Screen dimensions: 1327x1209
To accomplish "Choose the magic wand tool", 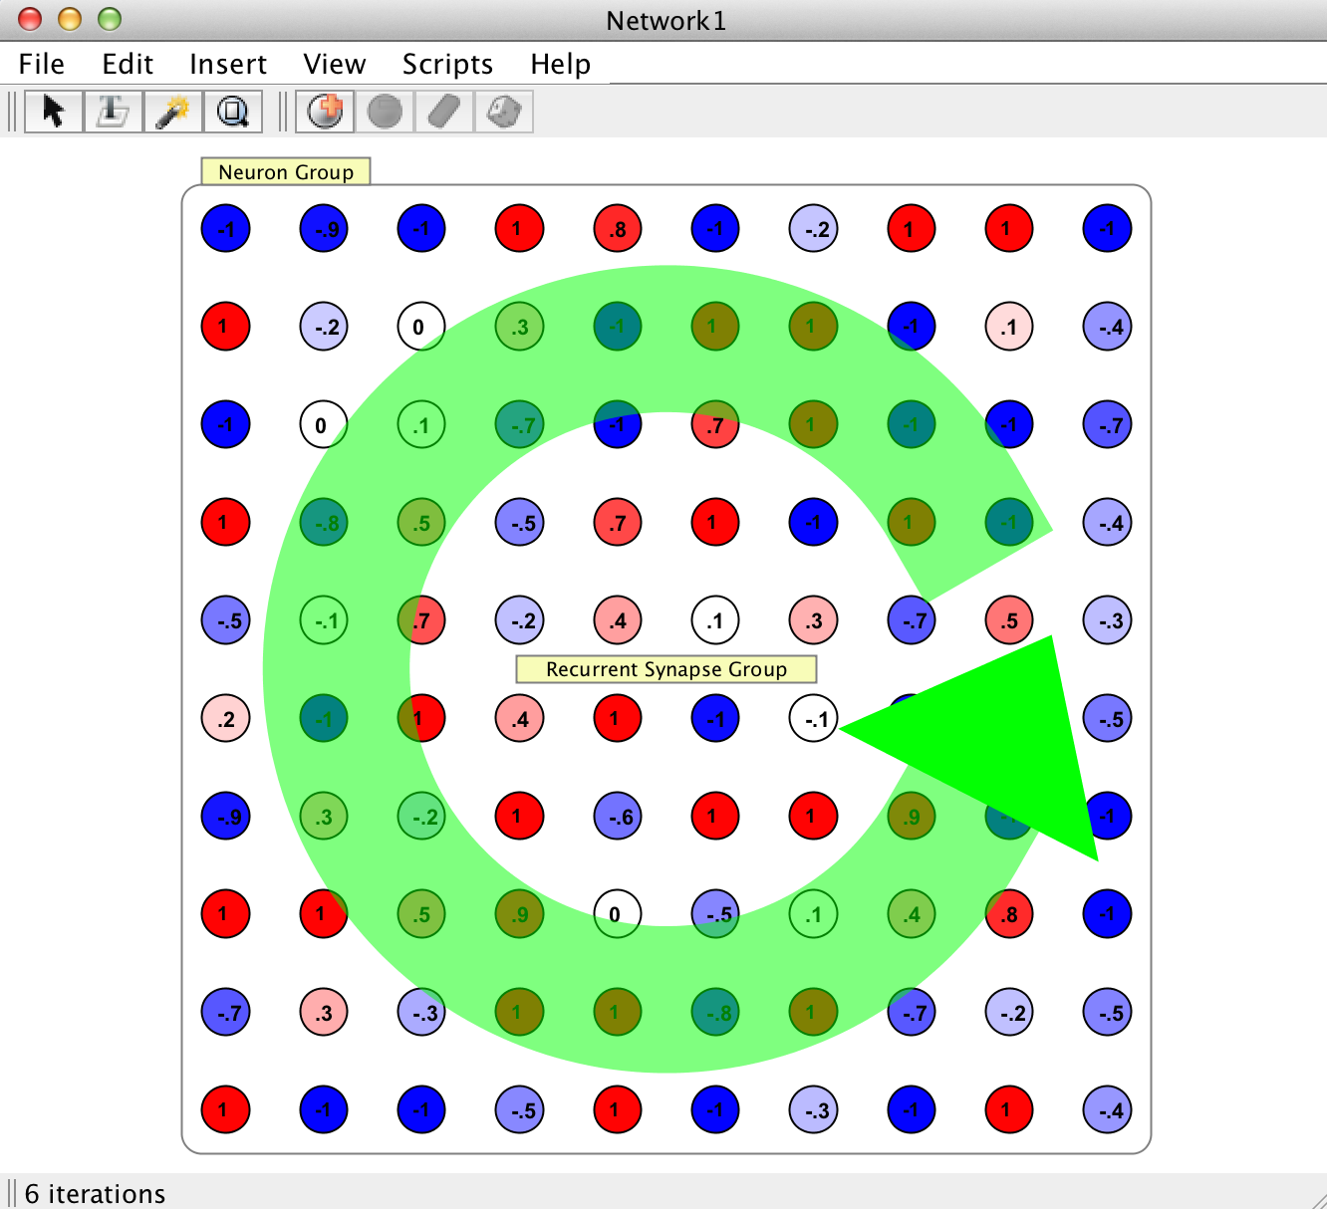I will [x=172, y=112].
